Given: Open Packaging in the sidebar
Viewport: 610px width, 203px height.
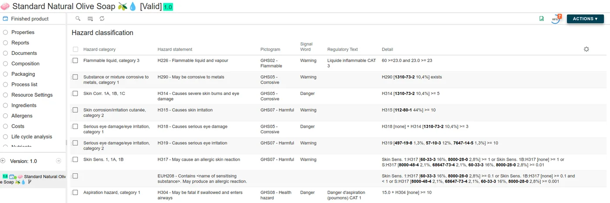Looking at the screenshot, I should 23,74.
